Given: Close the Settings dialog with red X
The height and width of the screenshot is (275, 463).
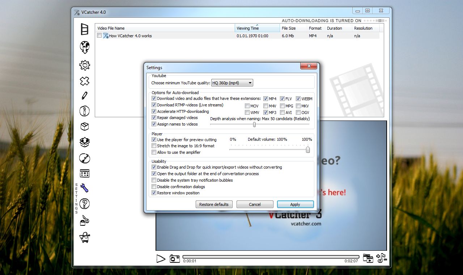Looking at the screenshot, I should coord(309,66).
